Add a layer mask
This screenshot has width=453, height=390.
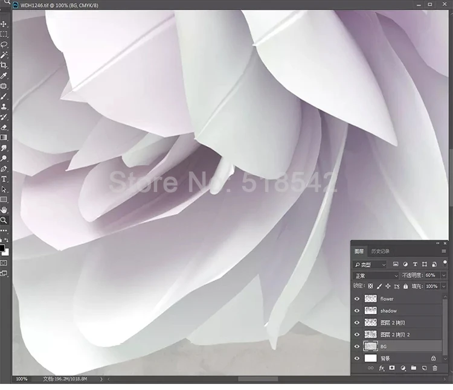click(392, 368)
